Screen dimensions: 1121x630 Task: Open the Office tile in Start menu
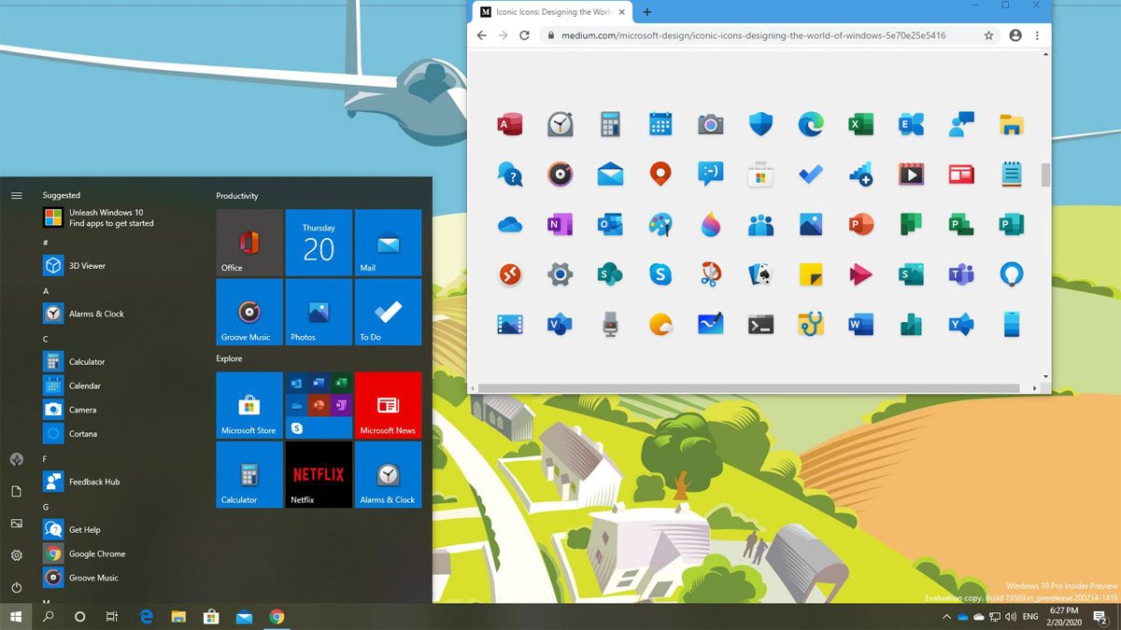pyautogui.click(x=249, y=243)
